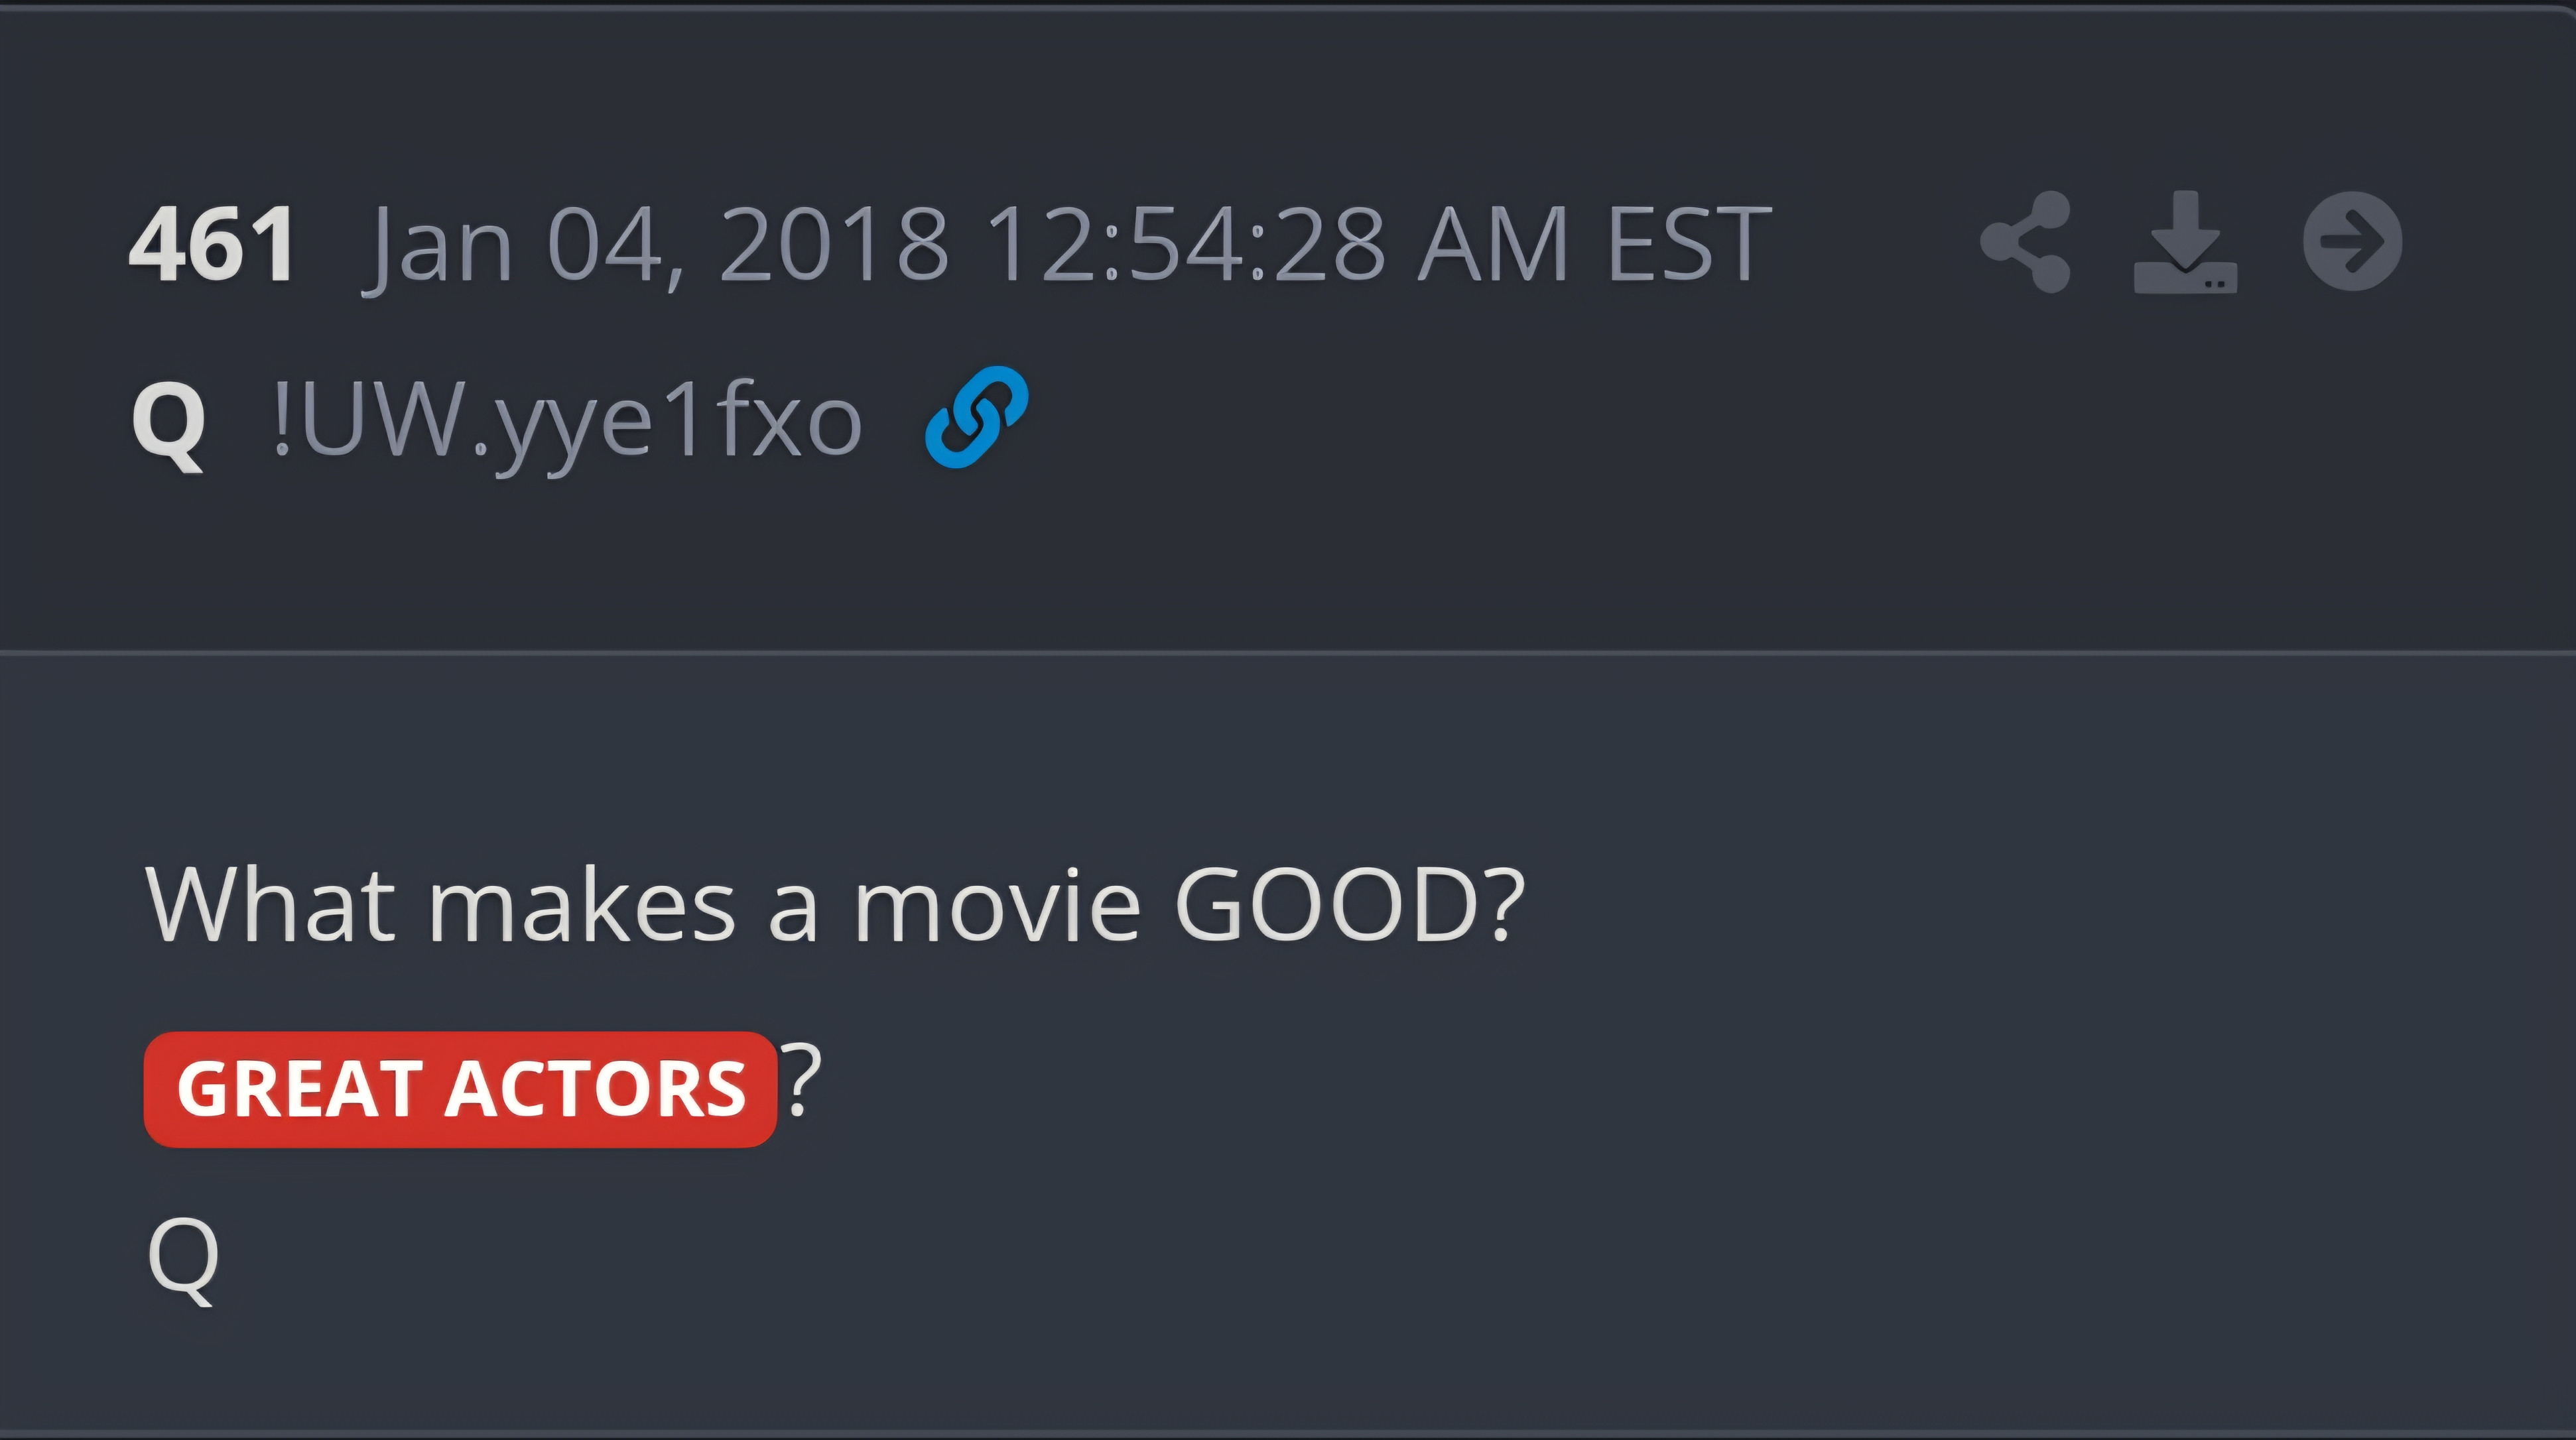Image resolution: width=2576 pixels, height=1440 pixels.
Task: Click the red GREAT ACTORS highlight
Action: coord(461,1089)
